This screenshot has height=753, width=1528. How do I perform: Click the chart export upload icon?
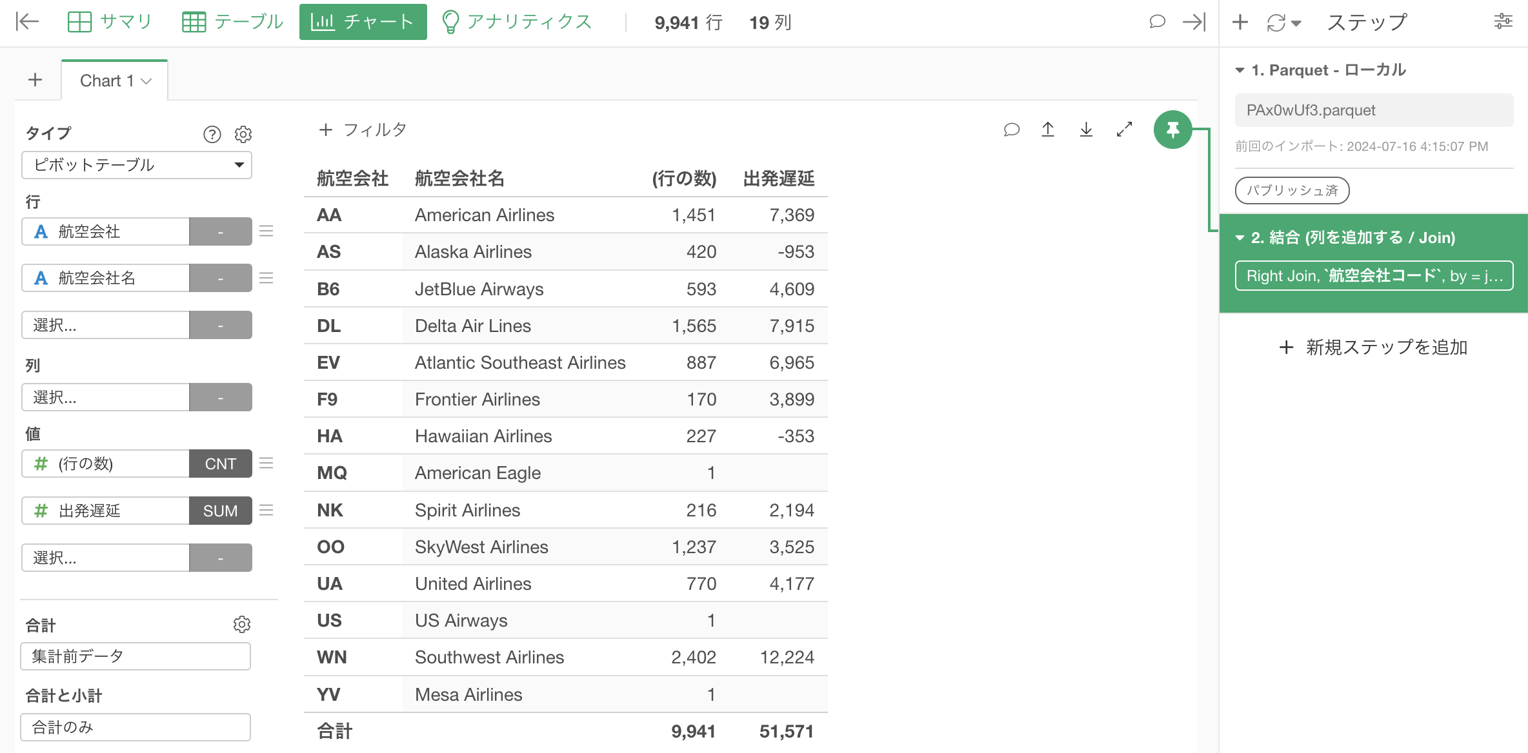pos(1048,130)
